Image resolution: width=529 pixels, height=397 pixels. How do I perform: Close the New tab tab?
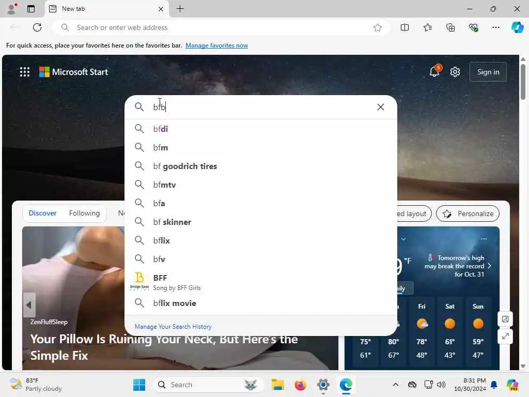[161, 9]
